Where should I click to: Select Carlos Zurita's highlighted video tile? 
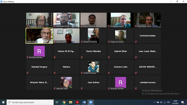pyautogui.click(x=39, y=36)
